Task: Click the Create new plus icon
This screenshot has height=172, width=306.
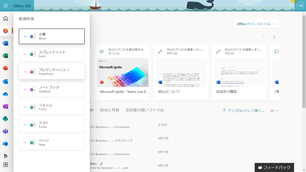Action: [5, 31]
